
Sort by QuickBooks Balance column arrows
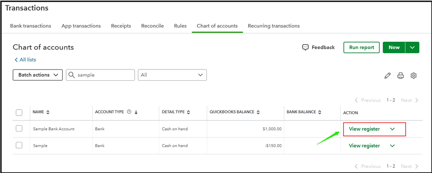click(258, 113)
